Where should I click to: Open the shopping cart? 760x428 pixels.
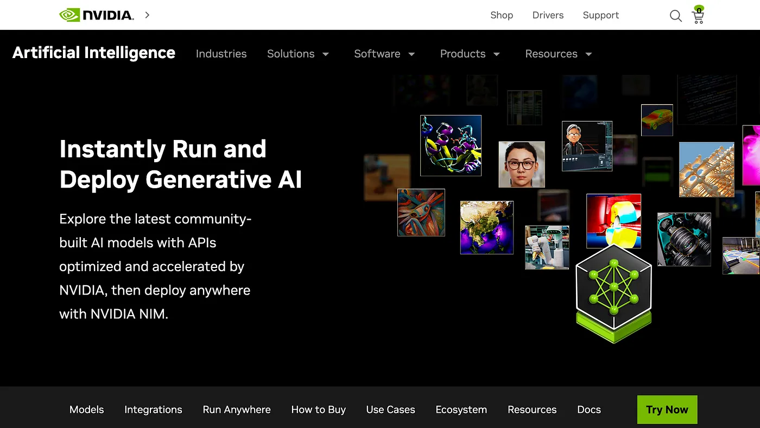point(698,17)
